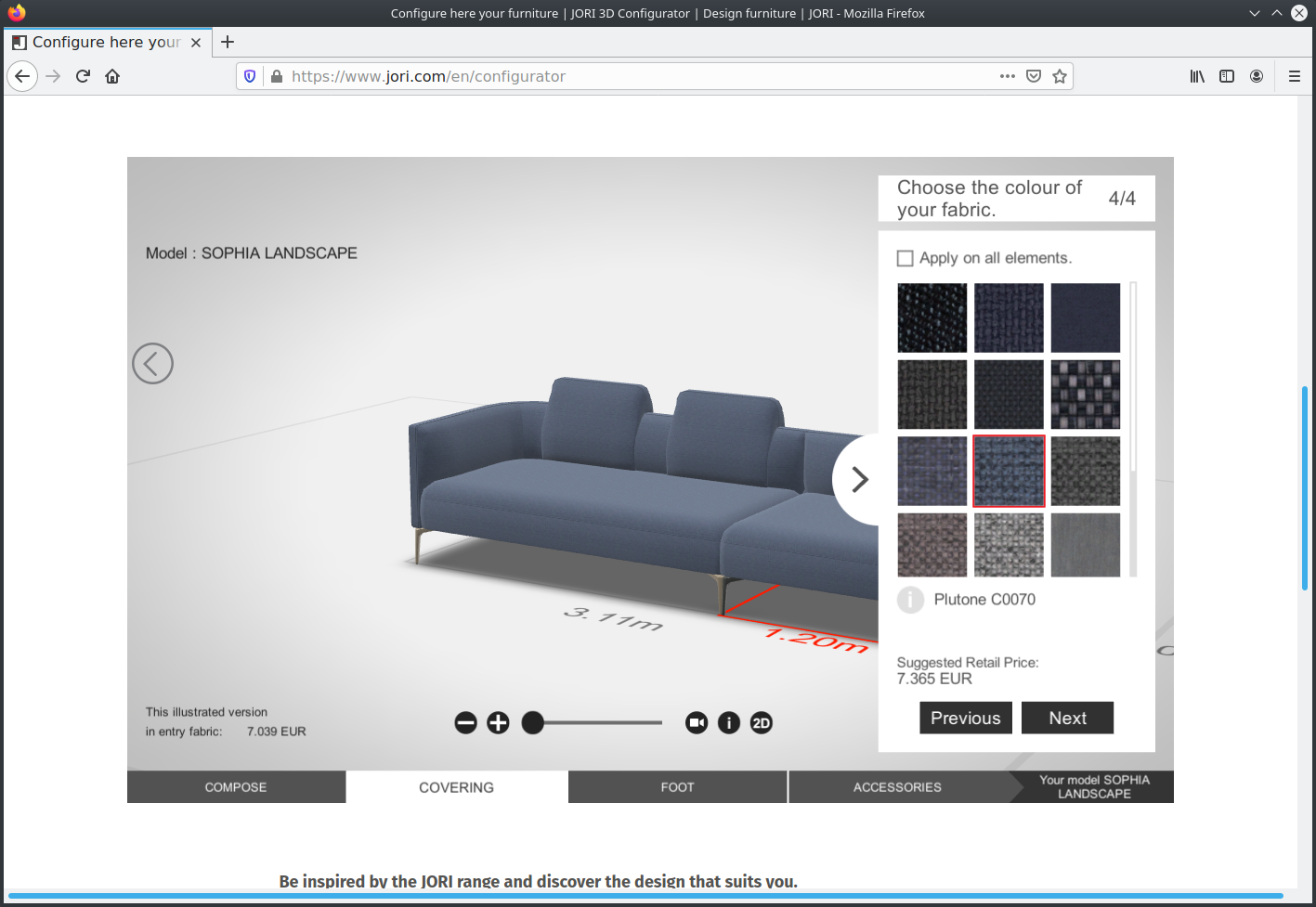Rotate the sofa view left with circle arrow
Image resolution: width=1316 pixels, height=907 pixels.
pyautogui.click(x=152, y=363)
